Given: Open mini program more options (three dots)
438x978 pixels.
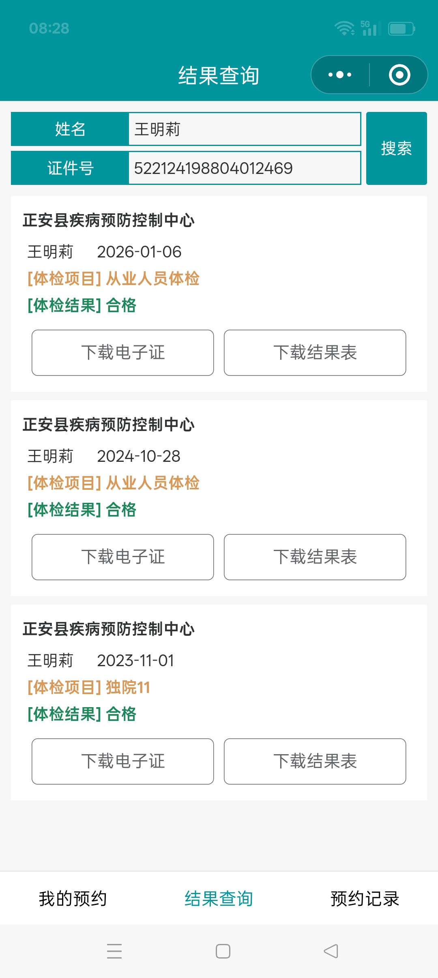Looking at the screenshot, I should pyautogui.click(x=340, y=75).
